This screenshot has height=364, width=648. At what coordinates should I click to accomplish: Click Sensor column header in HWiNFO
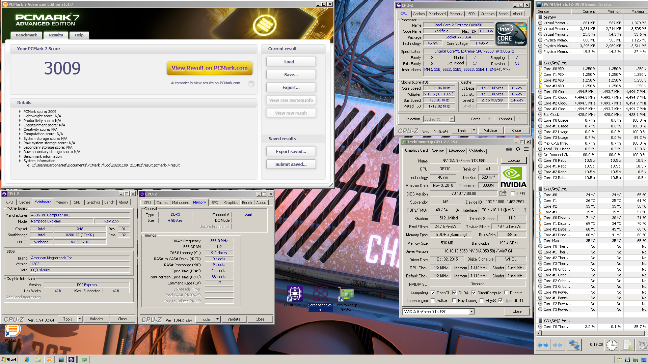pos(553,11)
